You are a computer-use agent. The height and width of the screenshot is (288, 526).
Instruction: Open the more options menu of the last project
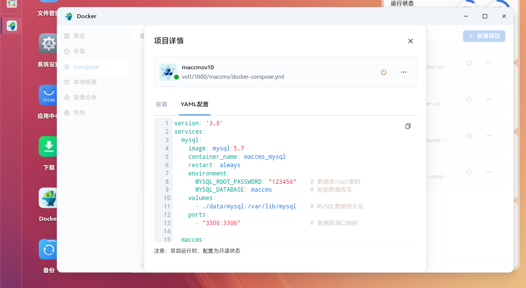489,172
